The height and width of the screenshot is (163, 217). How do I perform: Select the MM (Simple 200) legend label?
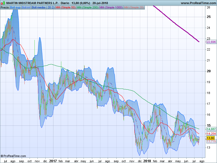tap(87, 8)
